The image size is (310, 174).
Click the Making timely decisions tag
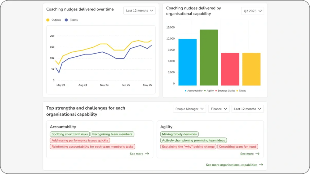click(x=179, y=134)
